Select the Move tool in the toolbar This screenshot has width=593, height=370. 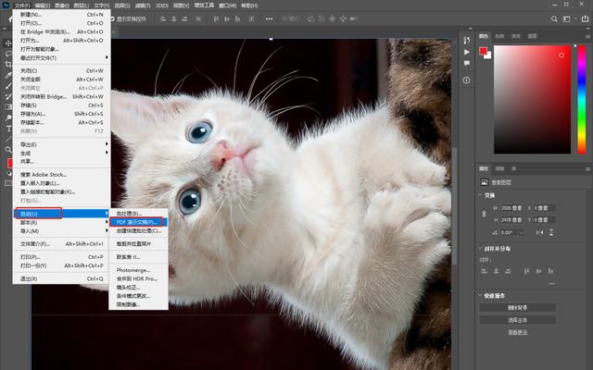[x=7, y=43]
